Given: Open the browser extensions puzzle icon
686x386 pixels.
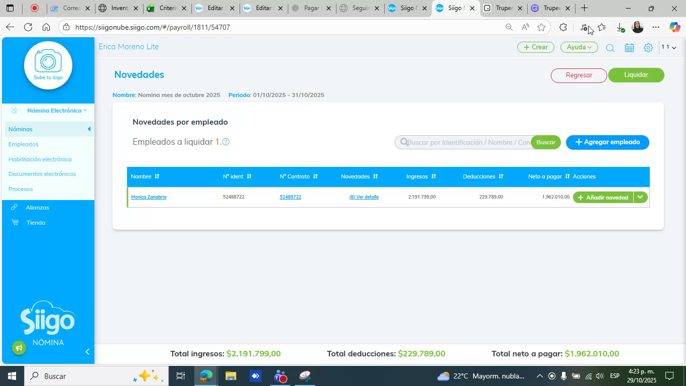Looking at the screenshot, I should pos(563,27).
